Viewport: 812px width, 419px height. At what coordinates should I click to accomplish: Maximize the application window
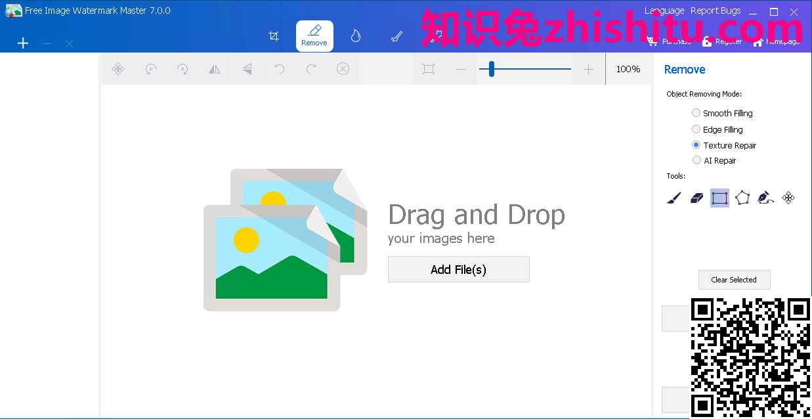pyautogui.click(x=774, y=11)
